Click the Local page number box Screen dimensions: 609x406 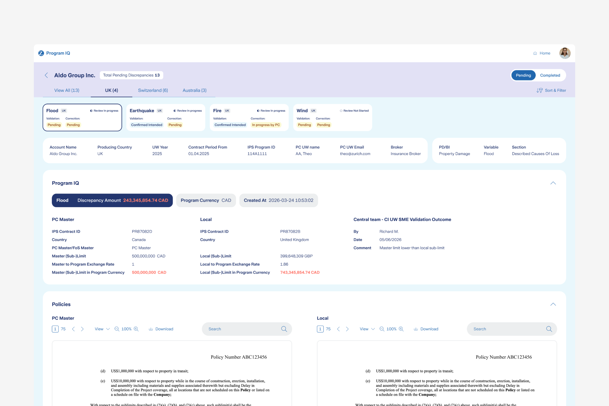[x=320, y=329]
